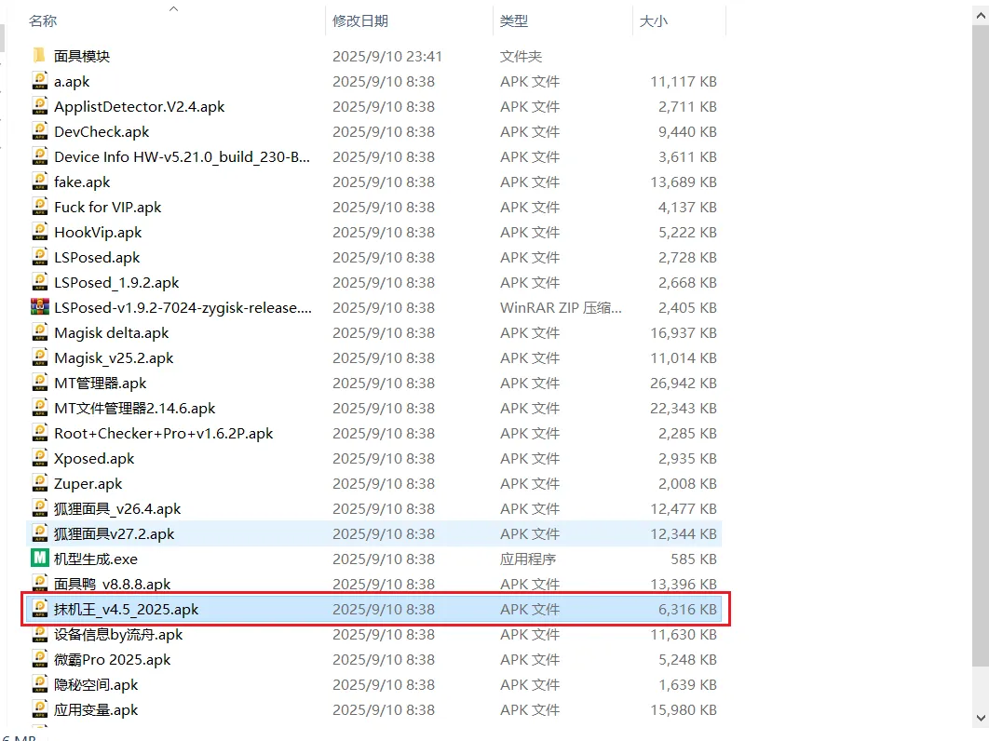Click the date 2025/9/10 23:41
989x741 pixels.
tap(387, 56)
